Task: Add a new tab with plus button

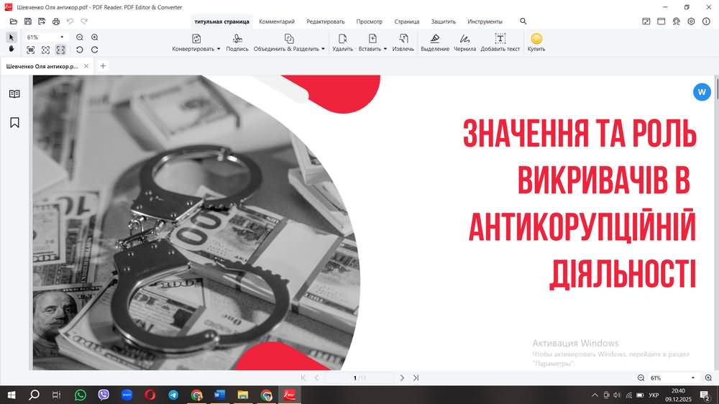Action: click(x=103, y=66)
